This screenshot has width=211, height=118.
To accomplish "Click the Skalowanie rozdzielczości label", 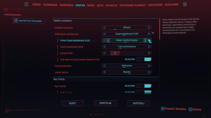I will pyautogui.click(x=66, y=34).
